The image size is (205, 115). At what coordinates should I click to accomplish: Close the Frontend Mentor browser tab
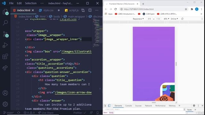[137, 4]
